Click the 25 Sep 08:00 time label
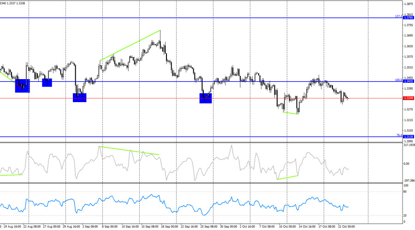The image size is (415, 230). [x=209, y=227]
